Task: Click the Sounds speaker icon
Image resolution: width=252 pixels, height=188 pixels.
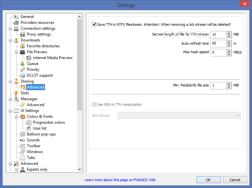Action: tap(23, 140)
